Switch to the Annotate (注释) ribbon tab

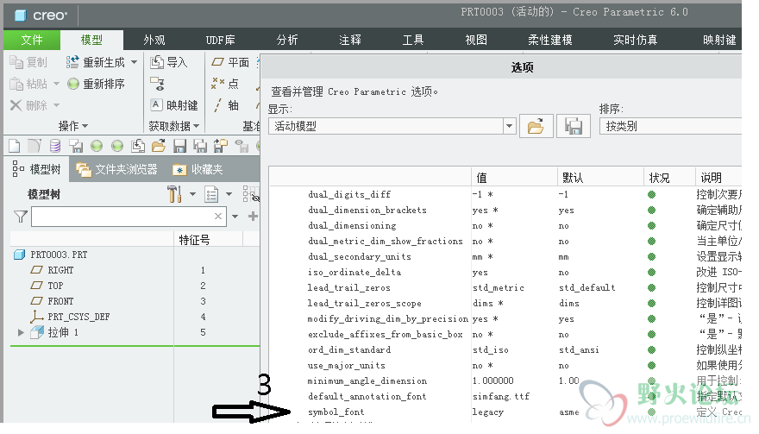click(350, 40)
